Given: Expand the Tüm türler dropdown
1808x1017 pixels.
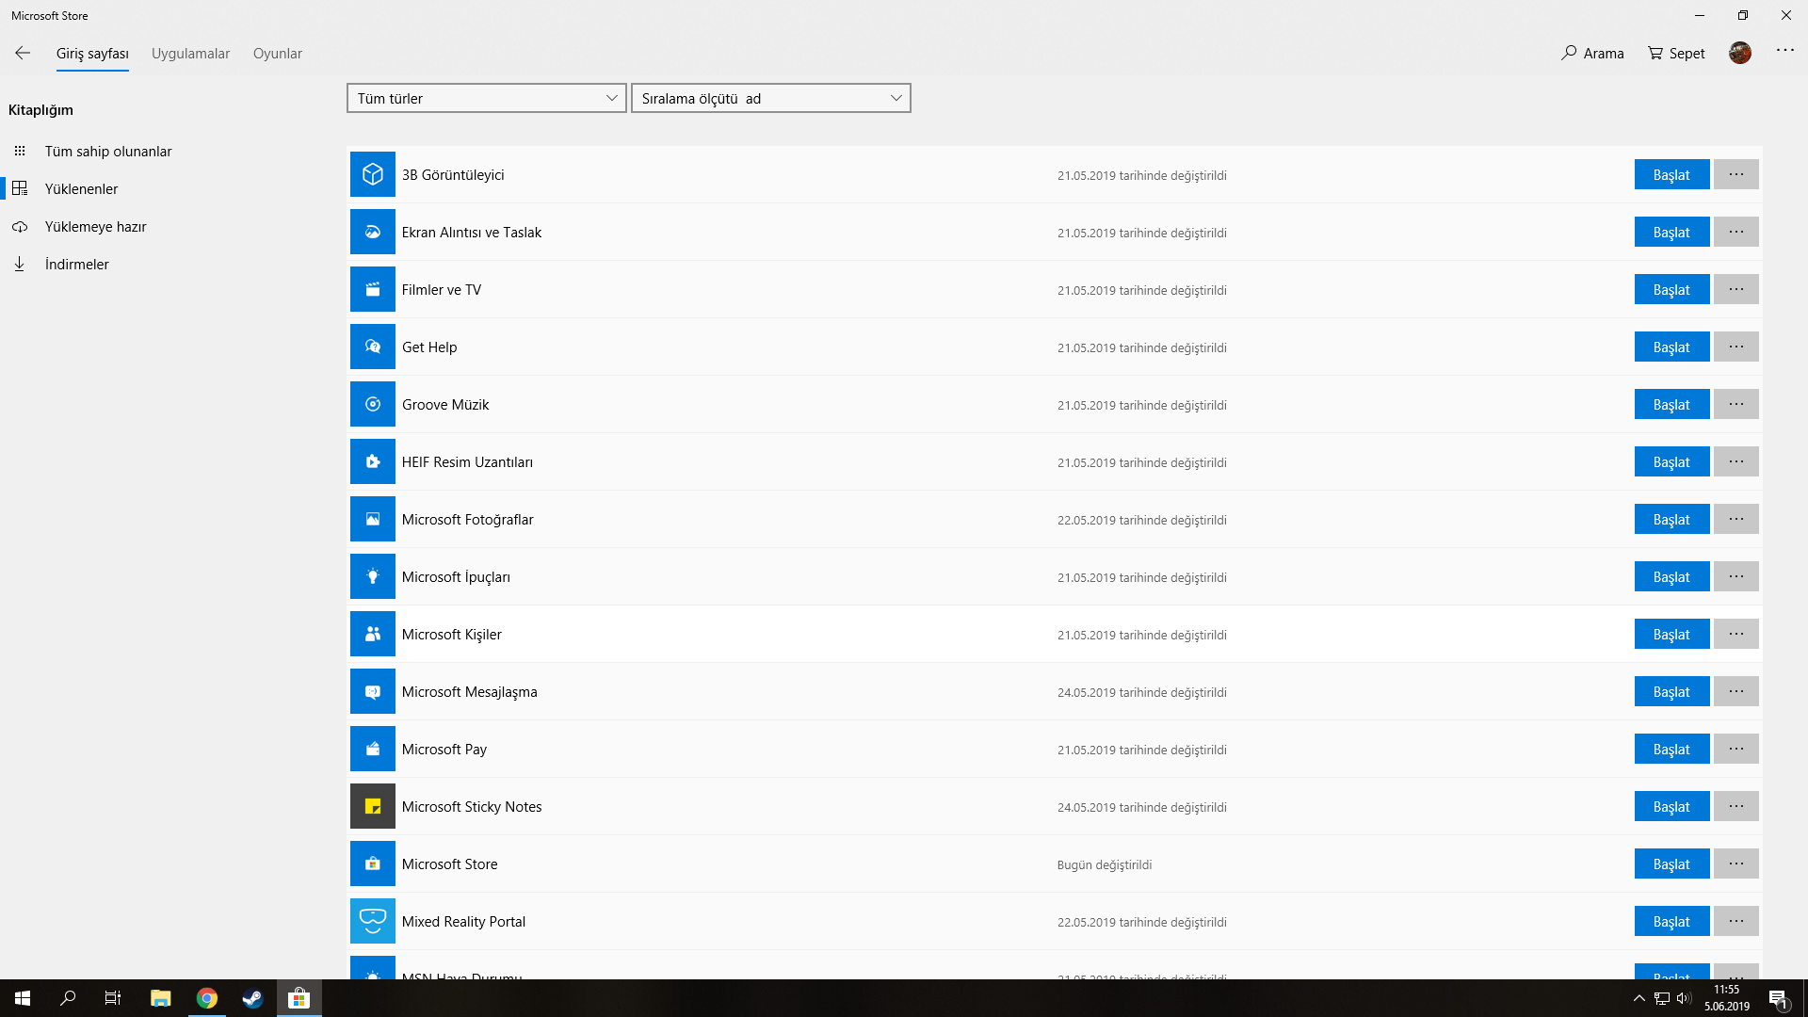Looking at the screenshot, I should click(486, 99).
